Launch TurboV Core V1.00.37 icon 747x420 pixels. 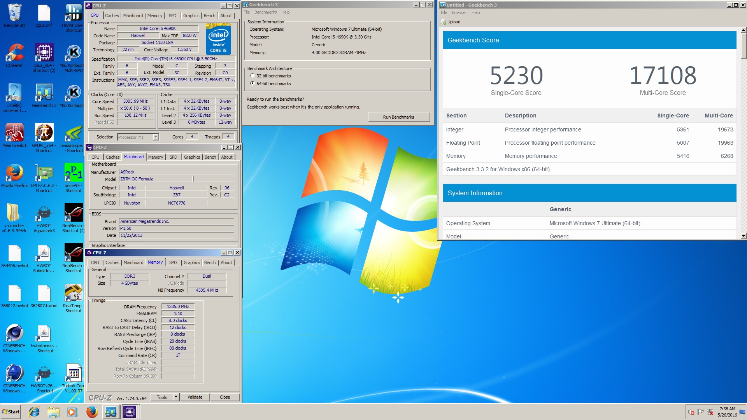click(74, 378)
